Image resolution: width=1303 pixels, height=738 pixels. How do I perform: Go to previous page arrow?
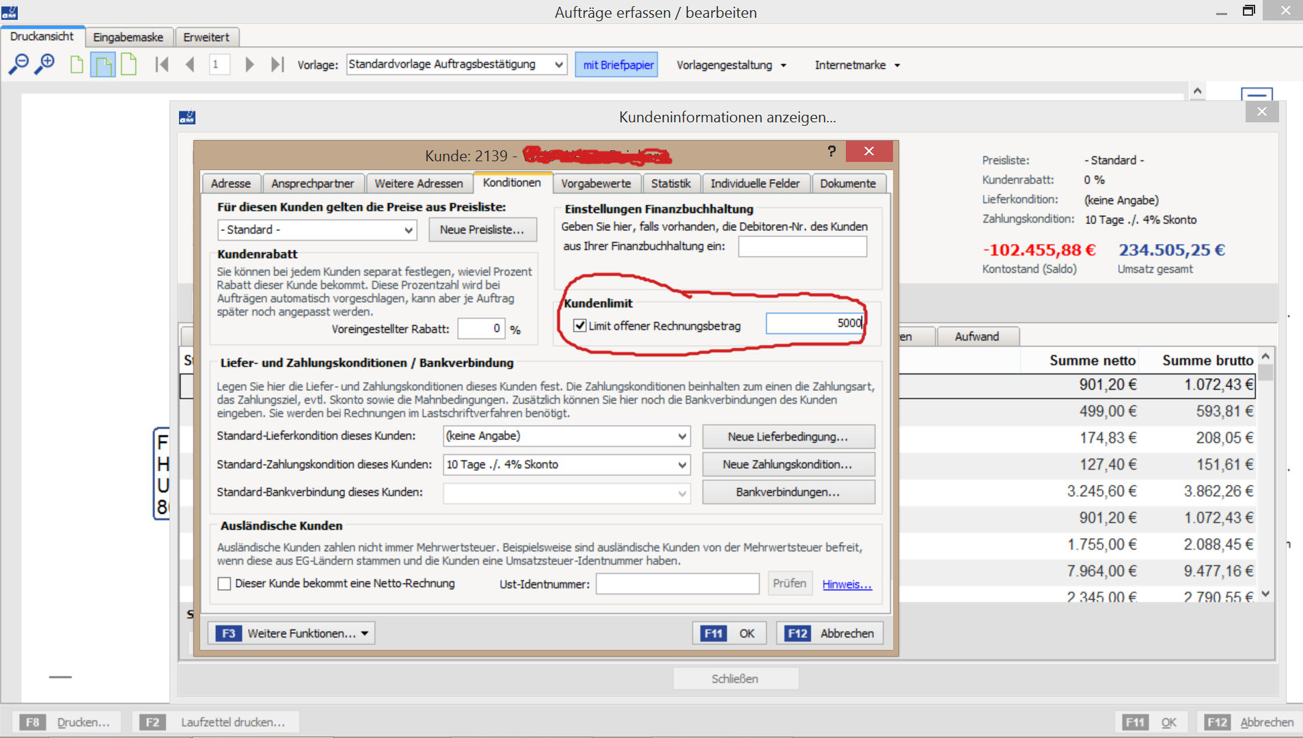(x=190, y=65)
